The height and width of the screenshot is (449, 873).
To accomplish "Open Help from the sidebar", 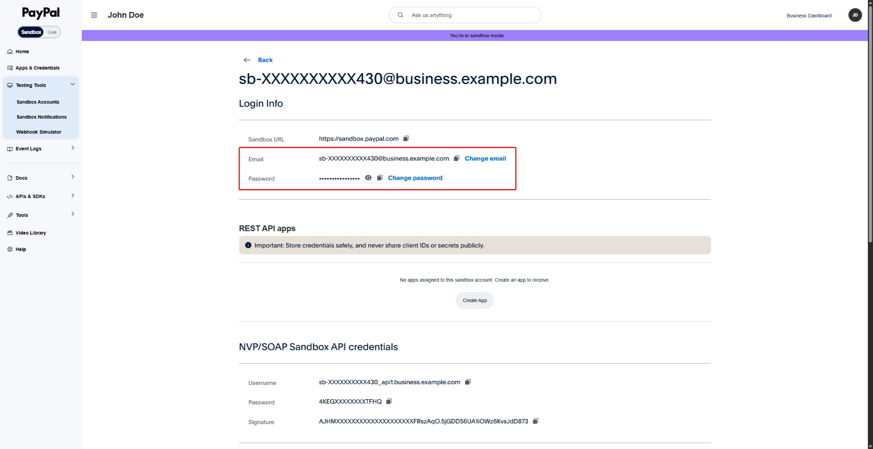I will tap(20, 249).
